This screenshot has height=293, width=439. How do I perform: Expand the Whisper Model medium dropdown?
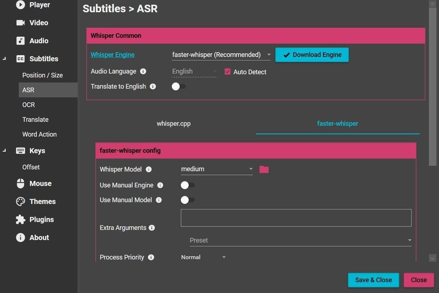(216, 169)
